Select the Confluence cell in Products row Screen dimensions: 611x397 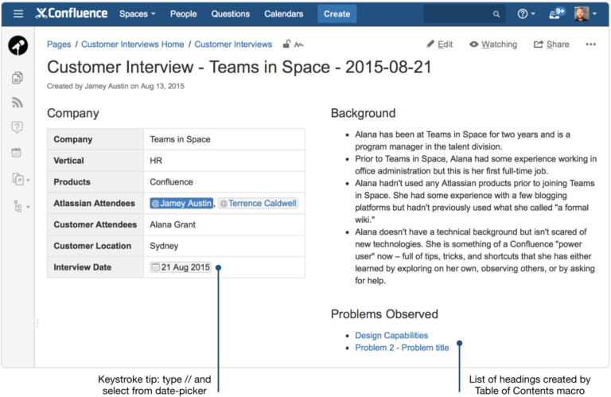click(x=224, y=182)
